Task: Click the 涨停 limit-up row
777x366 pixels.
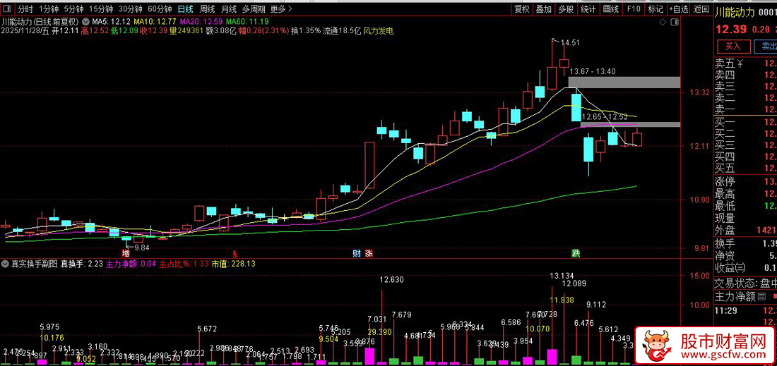Action: pyautogui.click(x=745, y=181)
